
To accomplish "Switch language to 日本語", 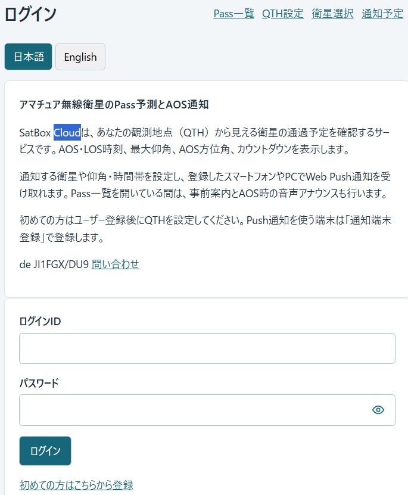I will coord(29,57).
